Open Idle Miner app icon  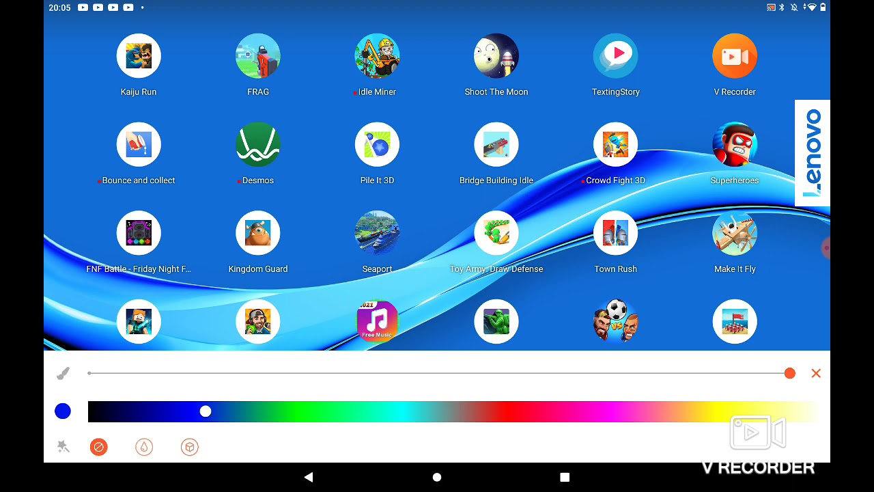[377, 56]
